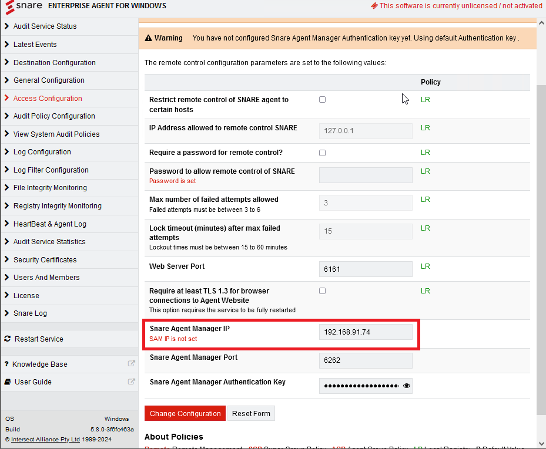Enable restricting remote control to certain hosts
Image resolution: width=546 pixels, height=449 pixels.
coord(323,100)
